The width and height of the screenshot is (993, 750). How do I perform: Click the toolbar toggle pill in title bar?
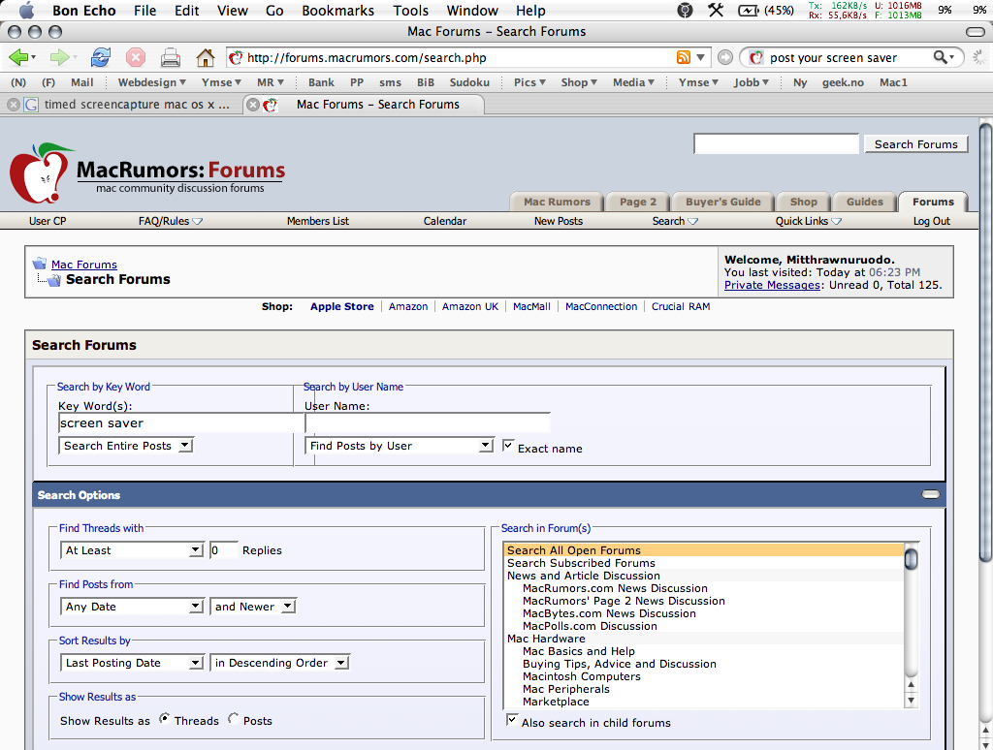(976, 32)
